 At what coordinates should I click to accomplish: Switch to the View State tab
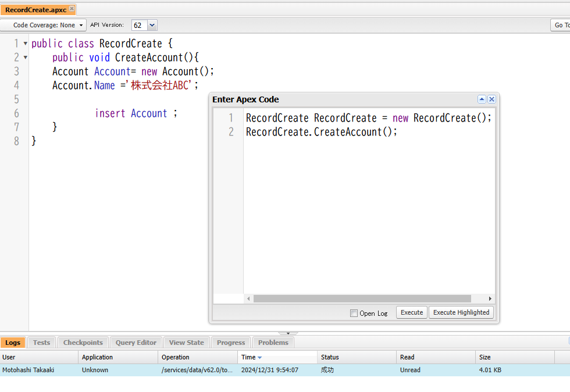(186, 343)
